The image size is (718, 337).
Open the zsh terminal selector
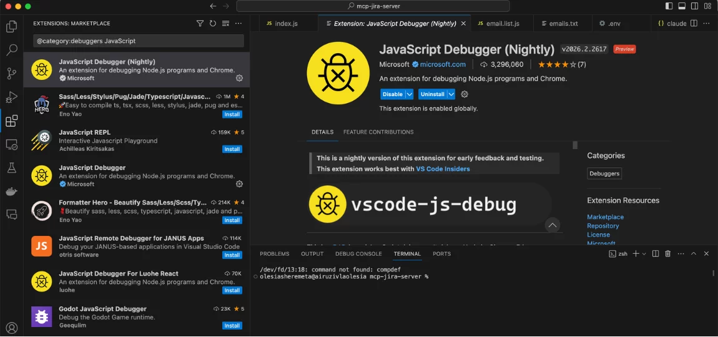617,253
